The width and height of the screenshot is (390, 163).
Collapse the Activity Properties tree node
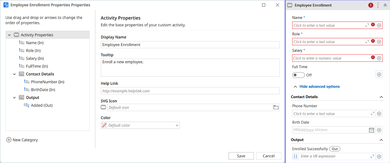coord(9,35)
